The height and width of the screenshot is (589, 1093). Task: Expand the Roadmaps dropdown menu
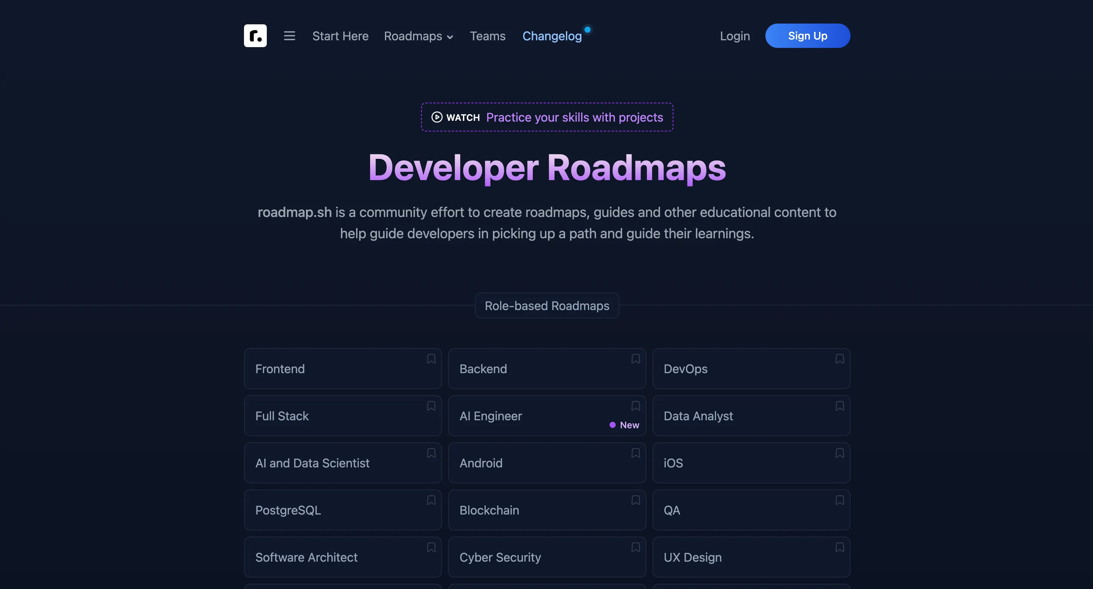click(x=418, y=36)
